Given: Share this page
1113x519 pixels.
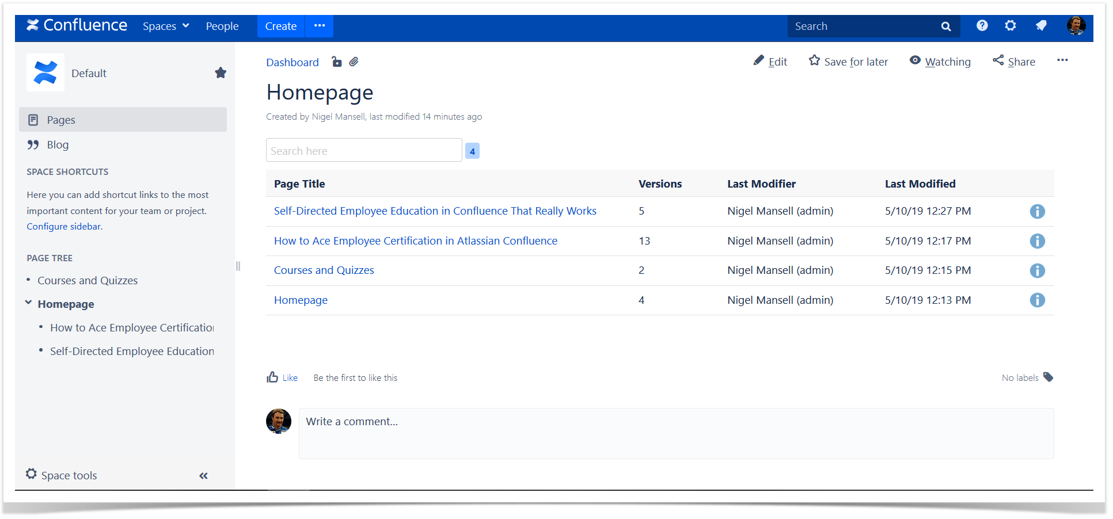Looking at the screenshot, I should pyautogui.click(x=1014, y=61).
